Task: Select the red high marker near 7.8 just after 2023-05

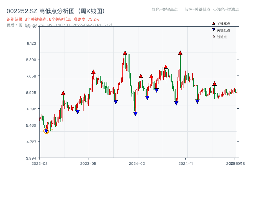Action: pyautogui.click(x=93, y=72)
